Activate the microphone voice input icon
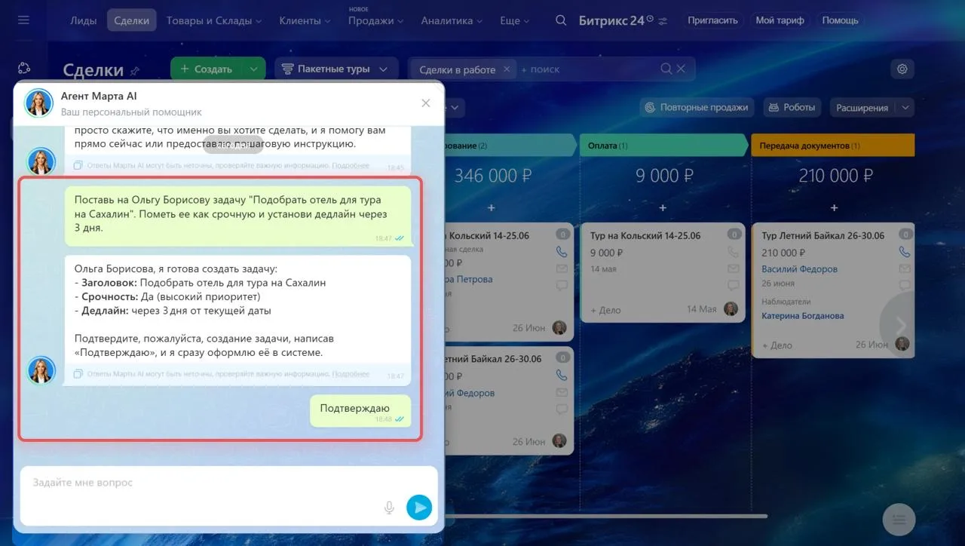This screenshot has width=965, height=546. (x=389, y=508)
